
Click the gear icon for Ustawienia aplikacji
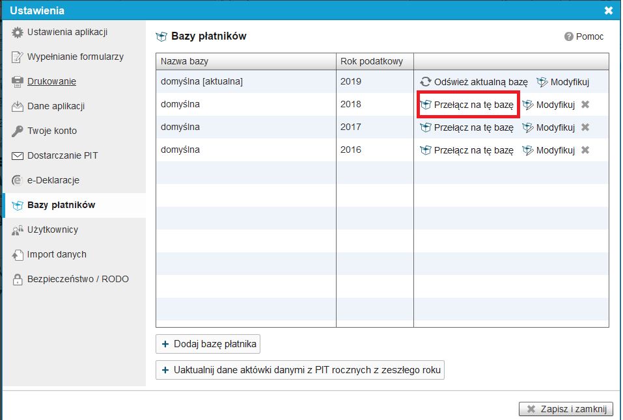[18, 33]
